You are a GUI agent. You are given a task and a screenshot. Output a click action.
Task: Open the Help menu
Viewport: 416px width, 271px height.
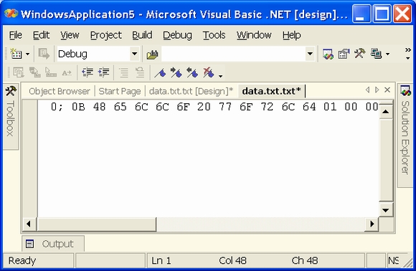point(291,35)
